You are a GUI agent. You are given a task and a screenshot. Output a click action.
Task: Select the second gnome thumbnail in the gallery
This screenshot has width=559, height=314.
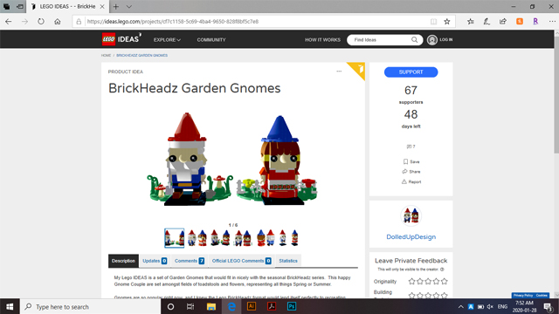[197, 238]
